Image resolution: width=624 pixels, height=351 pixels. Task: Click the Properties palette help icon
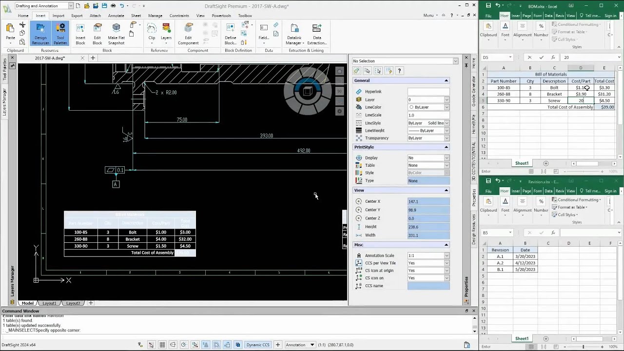[x=399, y=71]
